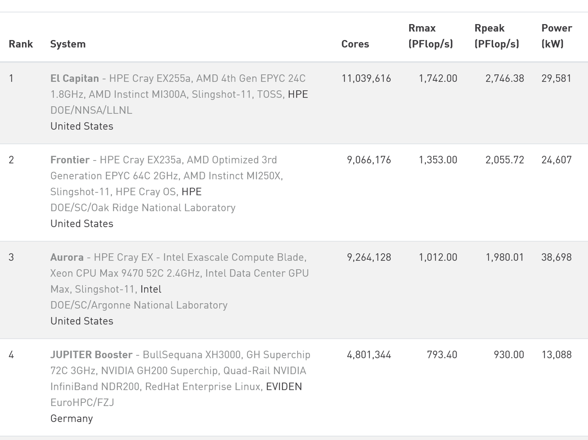Open the Aurora system link
588x440 pixels.
click(67, 257)
